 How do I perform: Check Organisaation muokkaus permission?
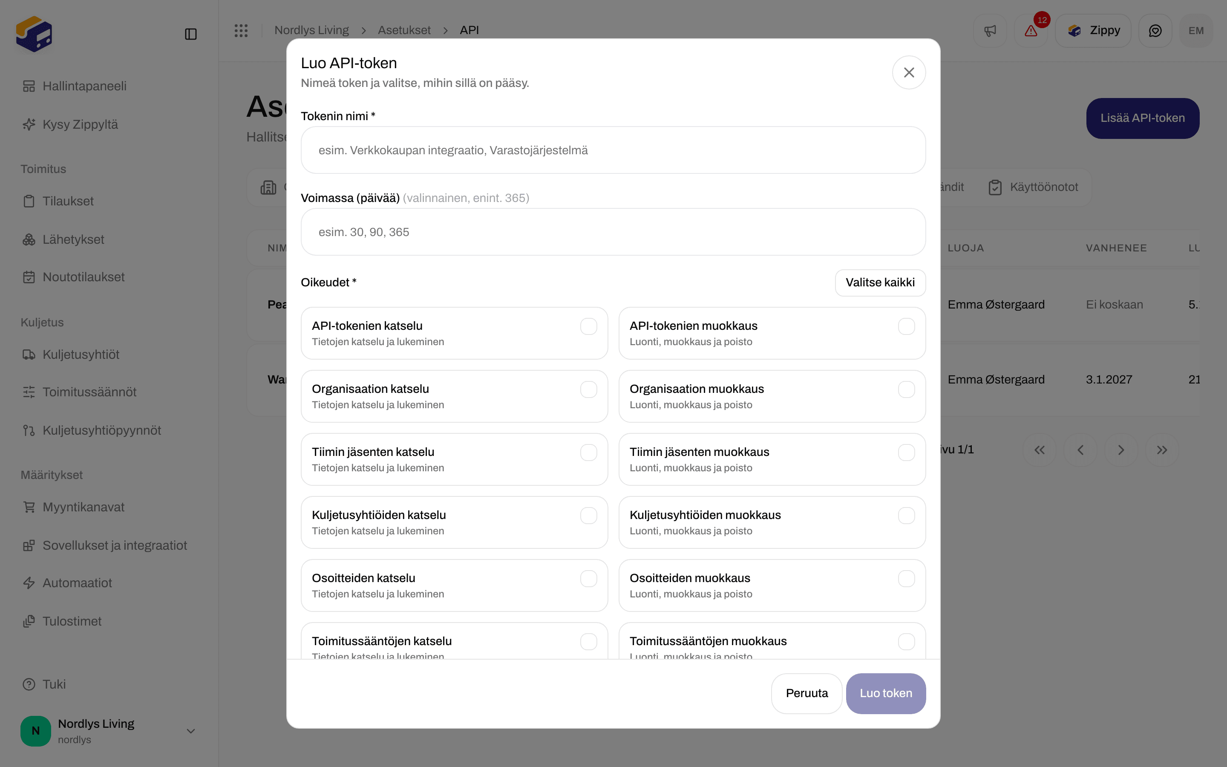click(906, 389)
